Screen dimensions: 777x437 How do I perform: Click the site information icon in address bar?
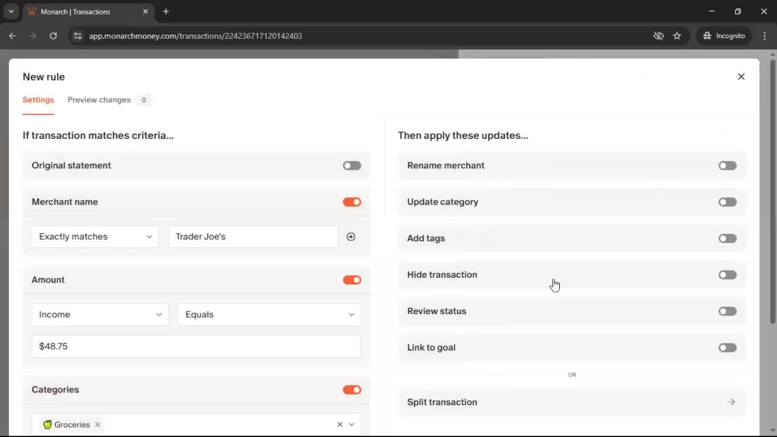(78, 36)
